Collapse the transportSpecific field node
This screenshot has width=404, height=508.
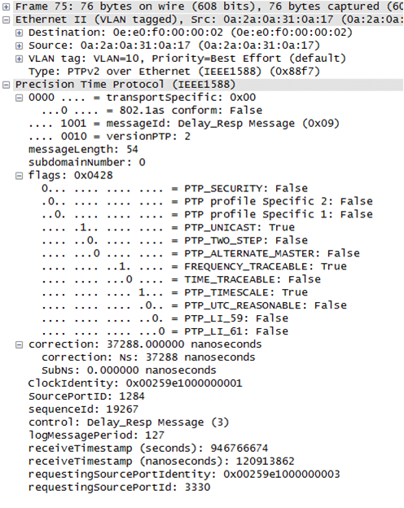19,98
